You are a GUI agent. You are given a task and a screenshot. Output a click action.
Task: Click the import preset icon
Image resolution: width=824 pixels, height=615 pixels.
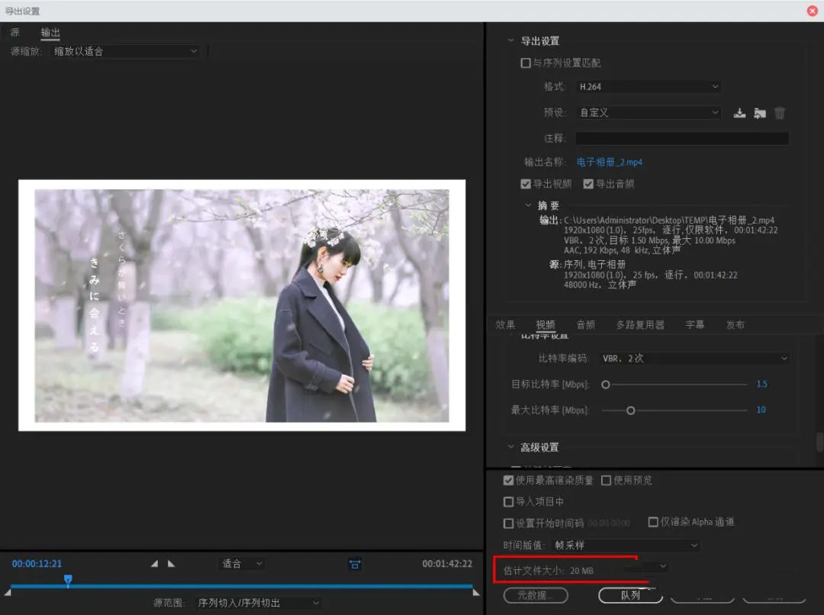click(x=759, y=113)
